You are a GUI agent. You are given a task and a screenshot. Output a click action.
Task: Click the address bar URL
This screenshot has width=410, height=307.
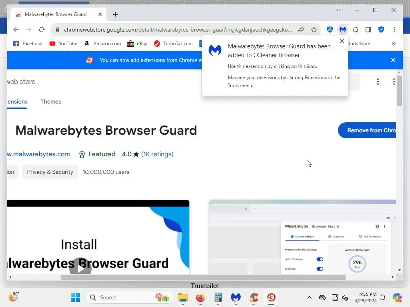(178, 30)
